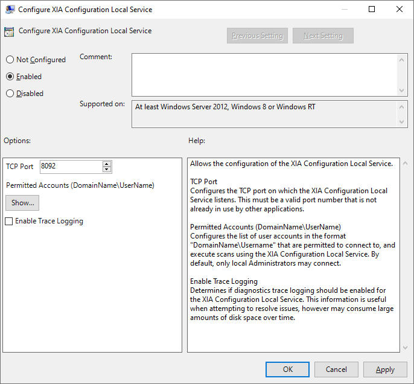The image size is (414, 384).
Task: Click the 'Comment:' label
Action: [96, 57]
